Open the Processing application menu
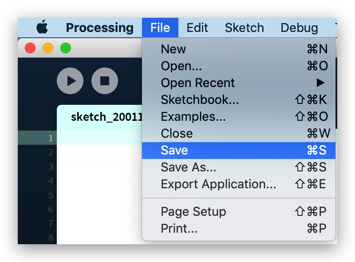This screenshot has height=262, width=355. click(x=99, y=28)
